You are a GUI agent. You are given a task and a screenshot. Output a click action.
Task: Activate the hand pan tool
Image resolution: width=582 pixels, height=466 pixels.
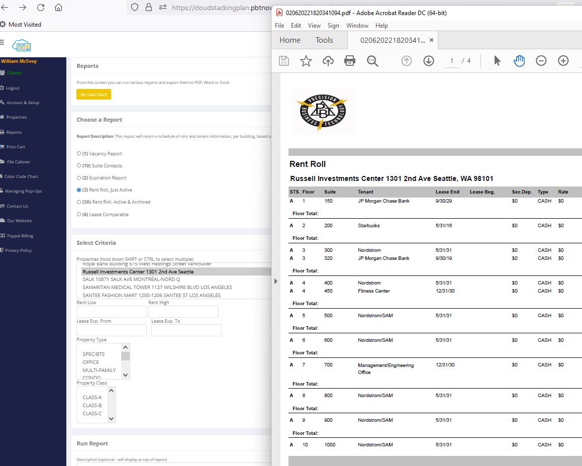pos(519,61)
